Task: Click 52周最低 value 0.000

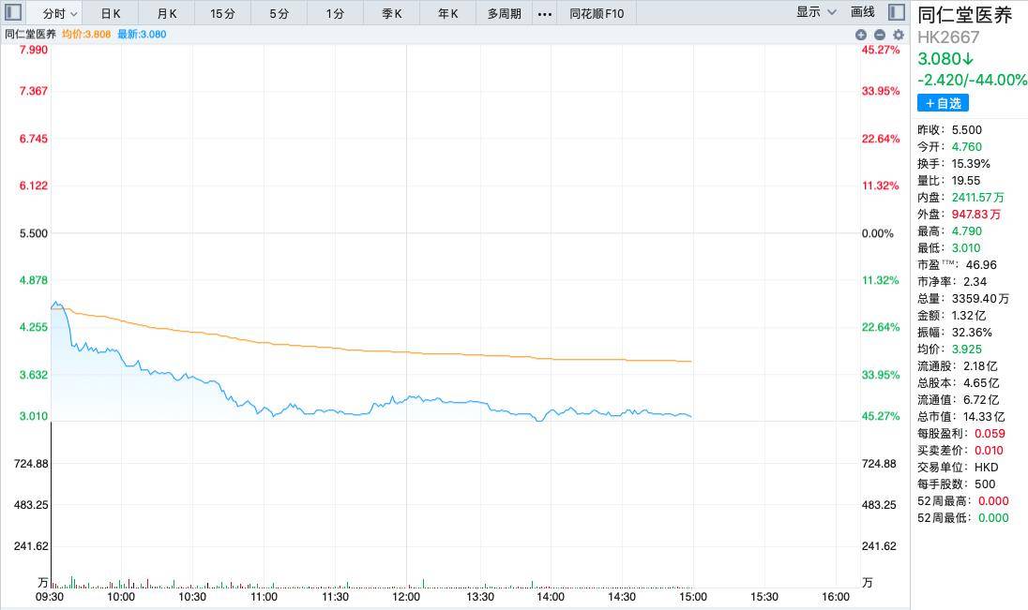Action: pyautogui.click(x=993, y=517)
